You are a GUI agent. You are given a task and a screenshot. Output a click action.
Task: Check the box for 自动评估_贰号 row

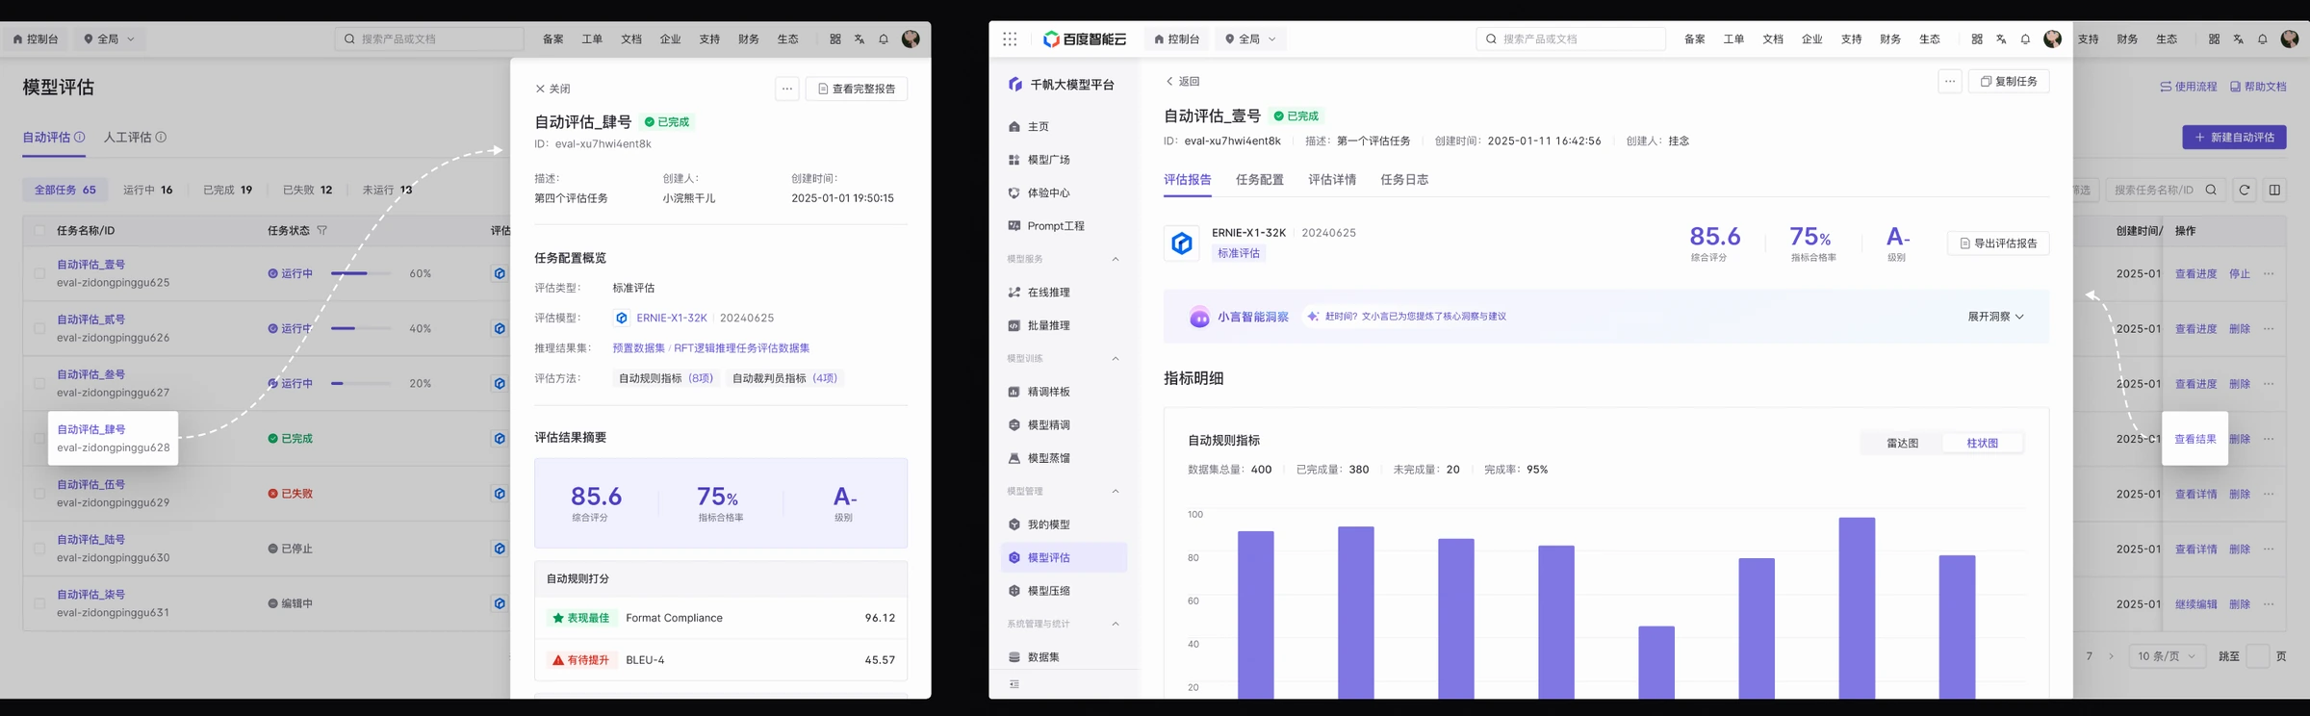click(39, 328)
